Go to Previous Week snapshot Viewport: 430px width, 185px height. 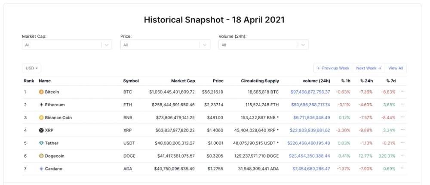point(333,68)
